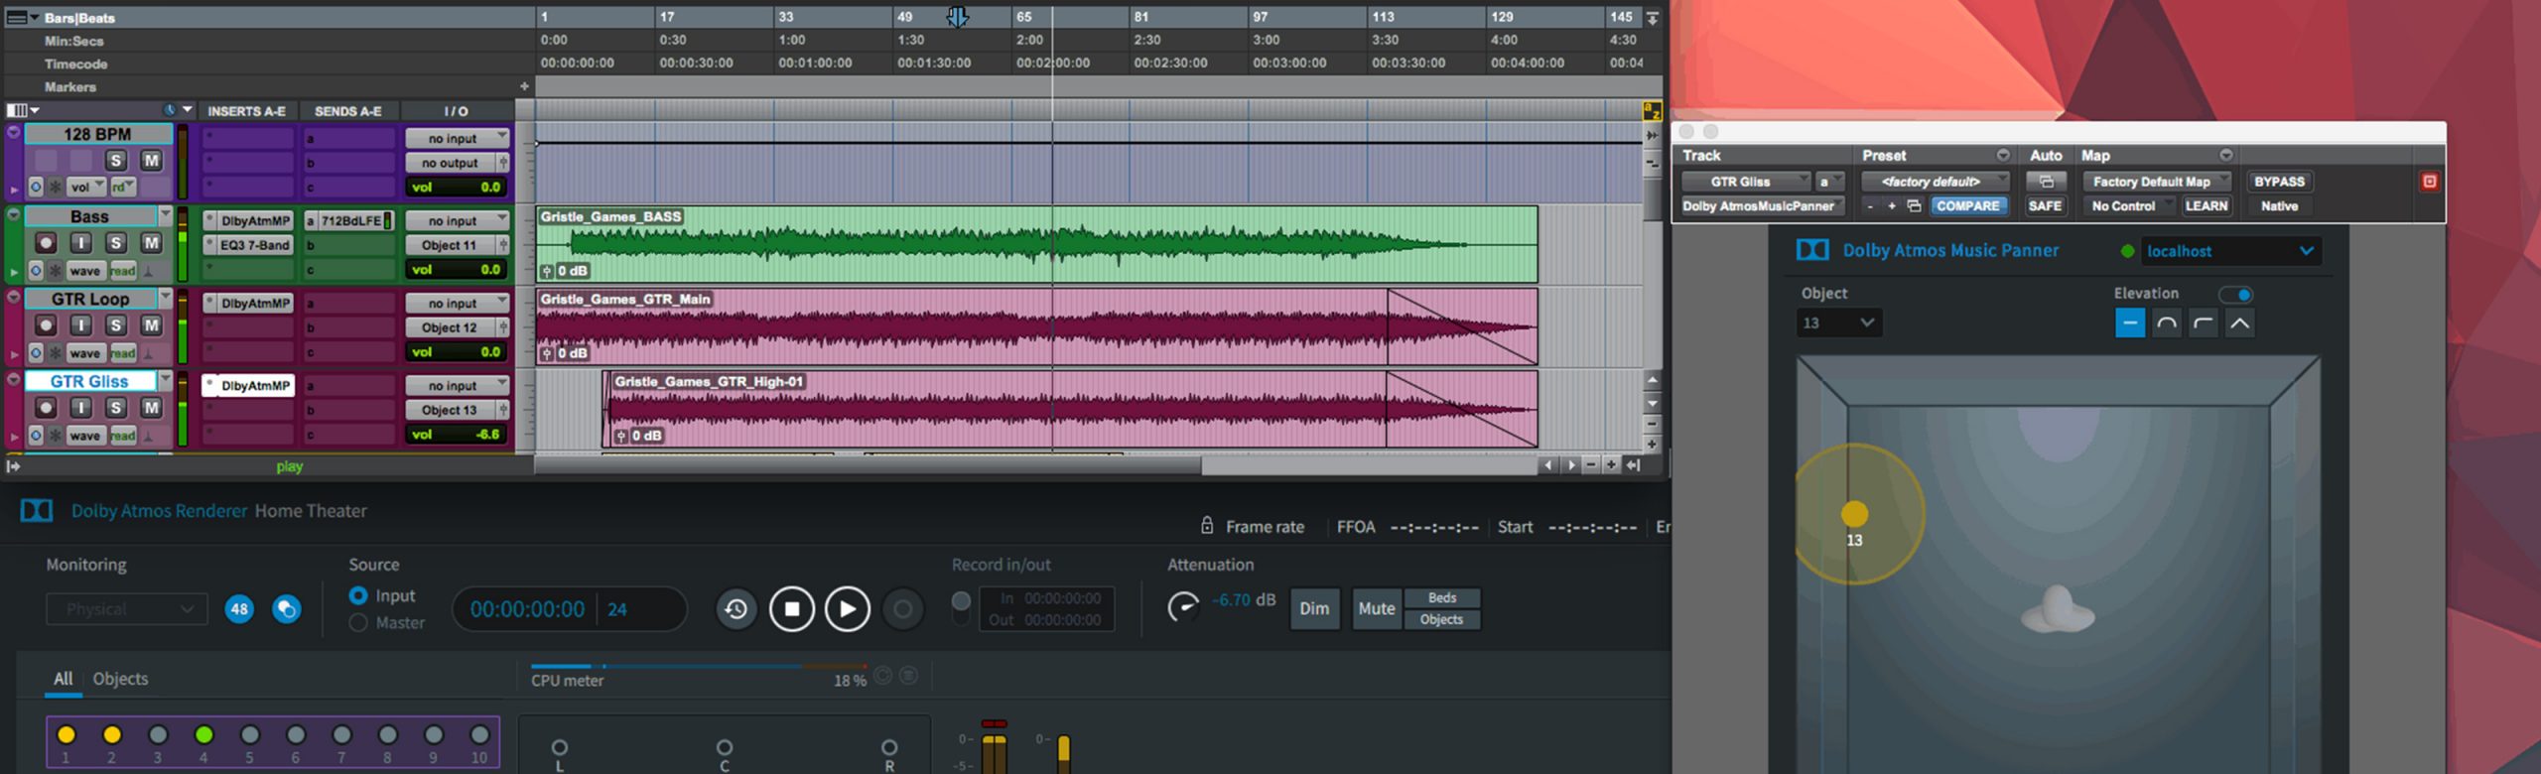Open the localhost connection dropdown

tap(2230, 251)
